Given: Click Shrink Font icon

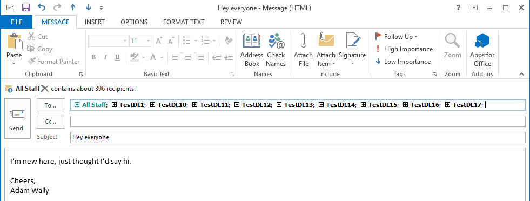Looking at the screenshot, I should pos(171,41).
